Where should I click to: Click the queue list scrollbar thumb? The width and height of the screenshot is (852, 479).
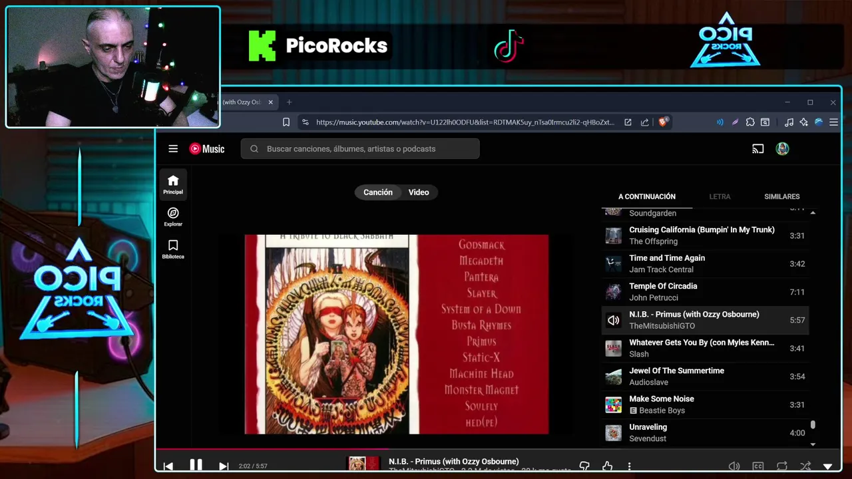click(x=813, y=425)
